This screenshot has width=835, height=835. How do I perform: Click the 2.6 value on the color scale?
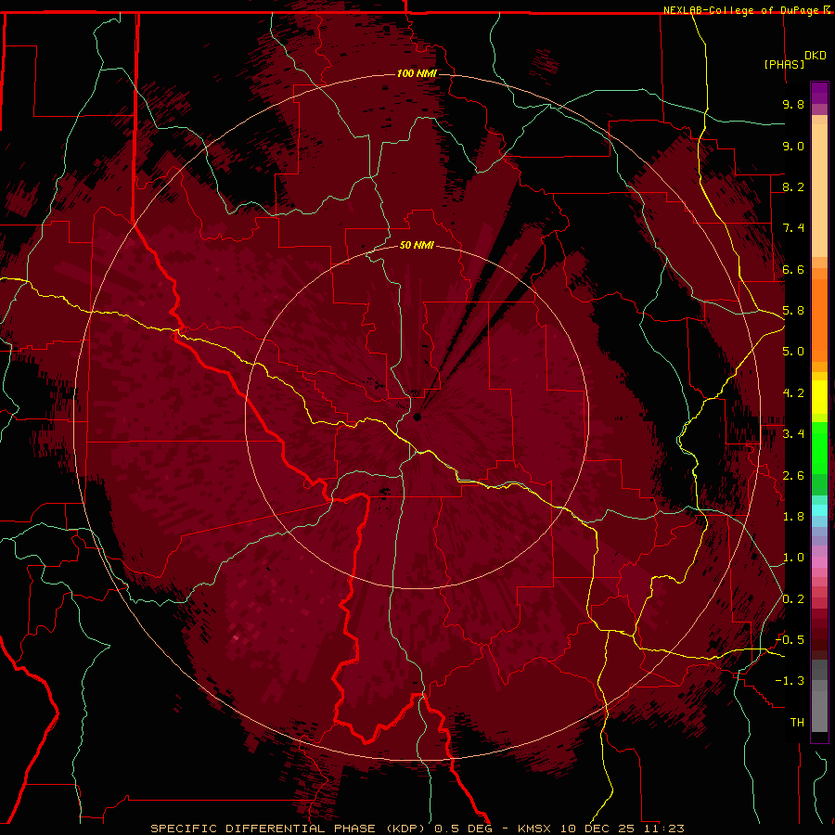(x=793, y=476)
